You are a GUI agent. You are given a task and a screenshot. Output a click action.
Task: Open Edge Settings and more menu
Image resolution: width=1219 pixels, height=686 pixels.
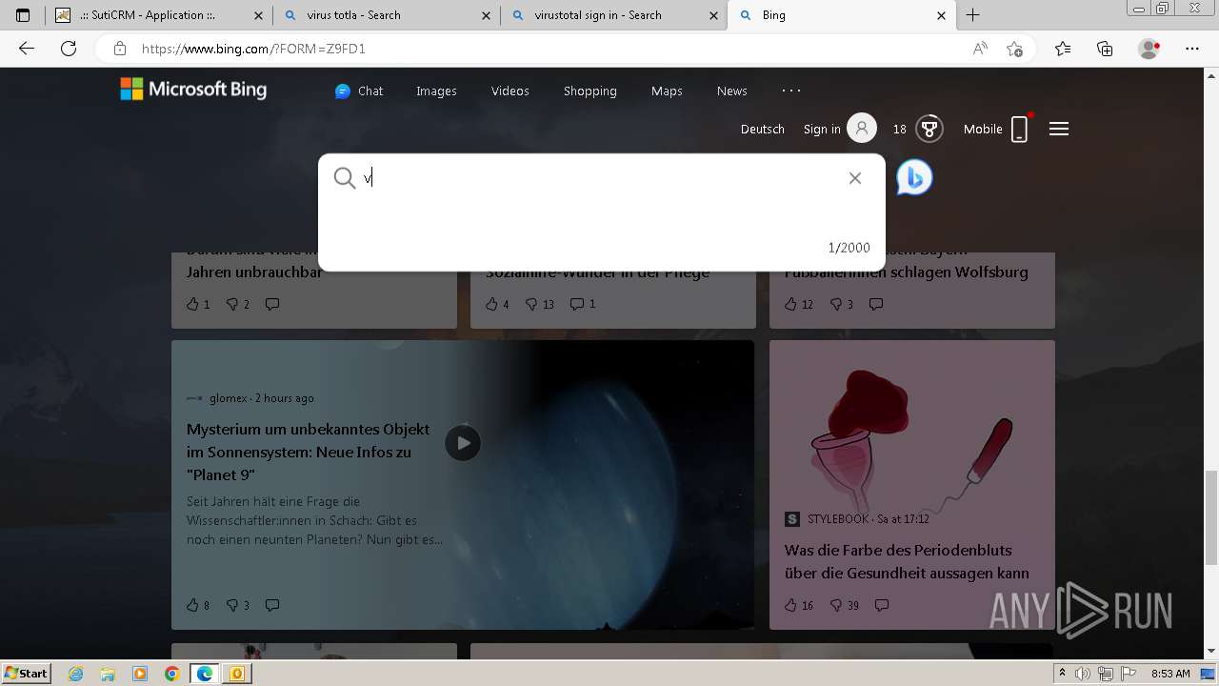[x=1192, y=49]
